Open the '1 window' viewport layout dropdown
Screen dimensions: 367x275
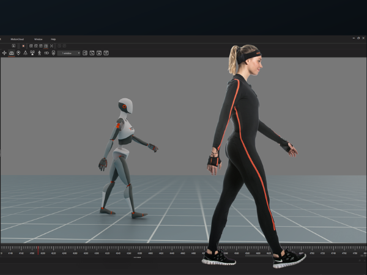(x=70, y=53)
